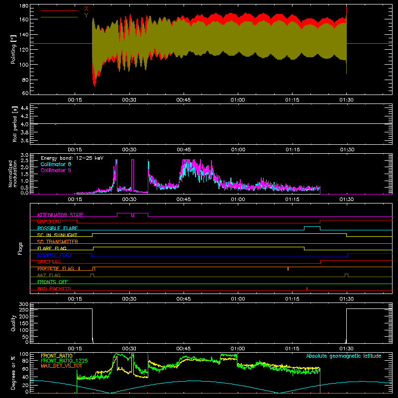This screenshot has width=398, height=398.
Task: Click the 'Degrees or %' axis label
Action: pos(13,373)
